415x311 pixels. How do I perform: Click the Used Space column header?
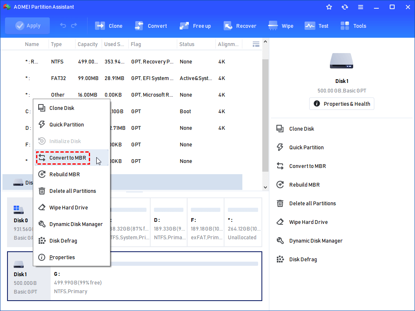click(x=114, y=44)
